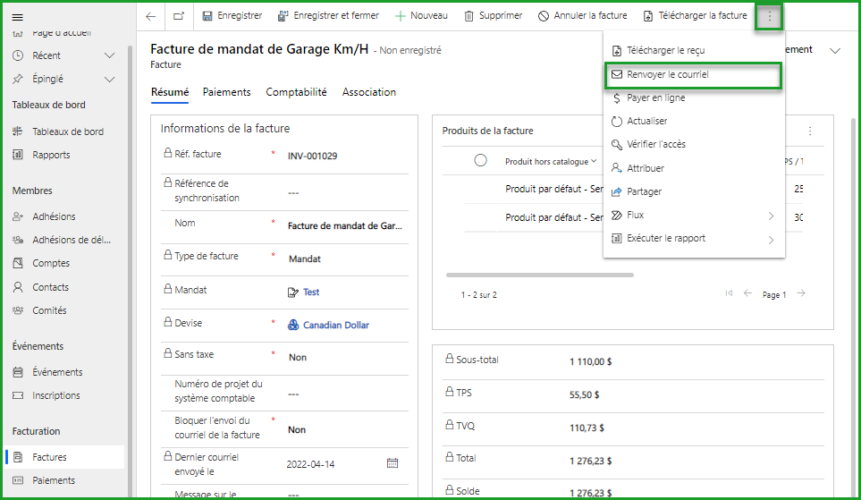Expand the Épinglé section in sidebar
The height and width of the screenshot is (500, 861).
[109, 80]
